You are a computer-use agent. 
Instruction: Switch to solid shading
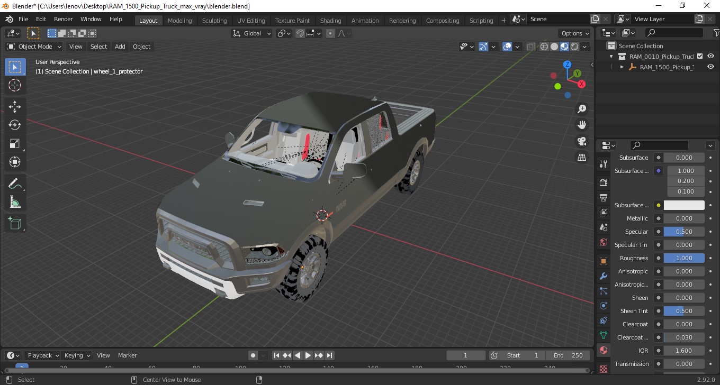point(554,47)
